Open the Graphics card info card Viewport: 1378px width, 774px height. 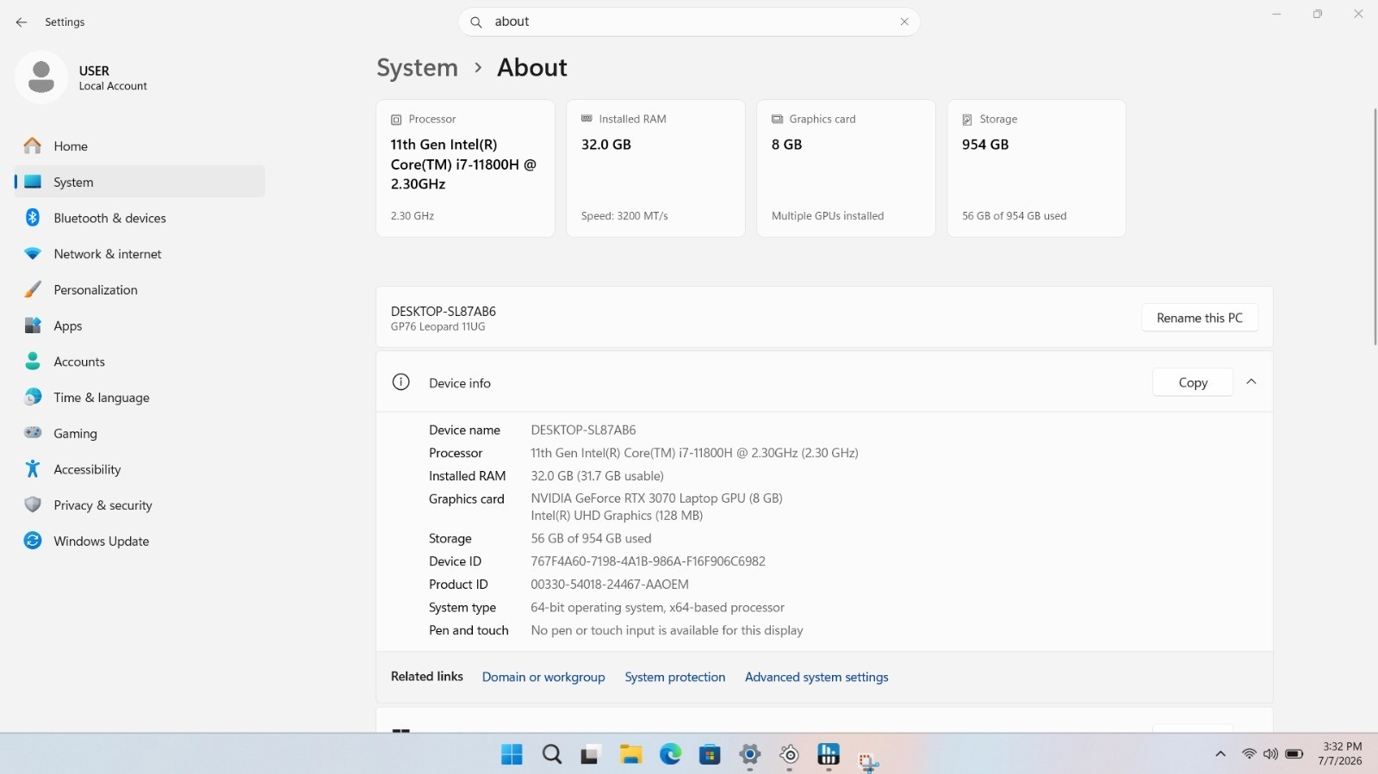coord(846,168)
